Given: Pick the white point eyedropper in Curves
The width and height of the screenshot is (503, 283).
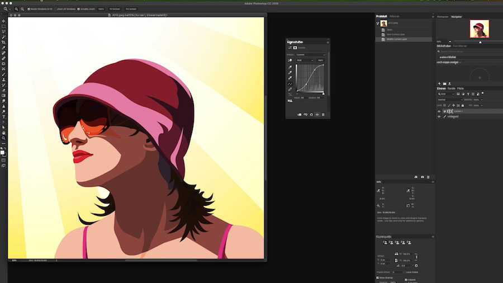Looking at the screenshot, I should pyautogui.click(x=290, y=78).
